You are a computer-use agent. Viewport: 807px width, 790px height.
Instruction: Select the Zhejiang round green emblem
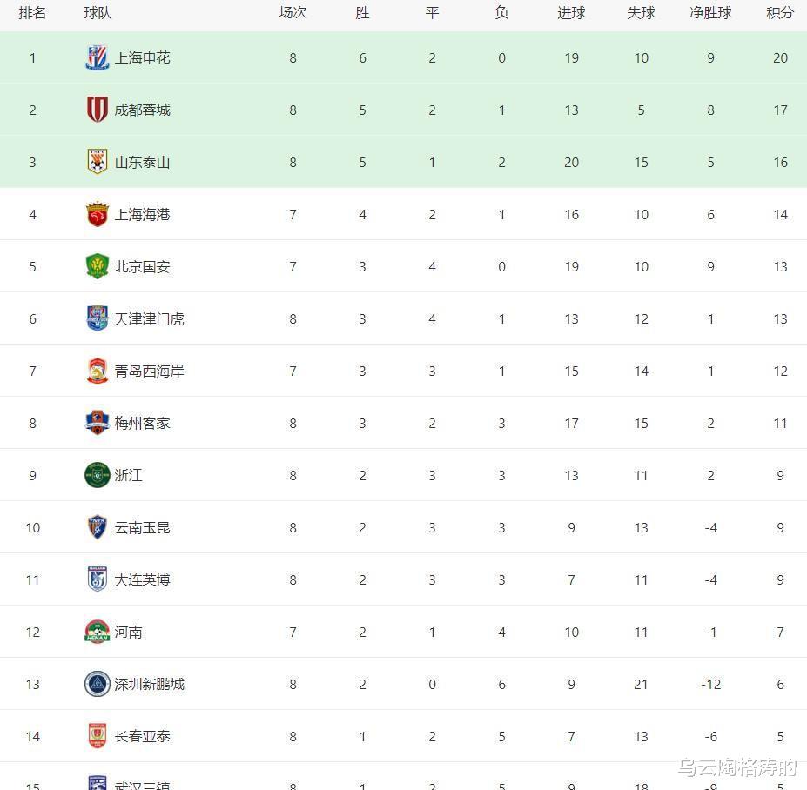[97, 475]
